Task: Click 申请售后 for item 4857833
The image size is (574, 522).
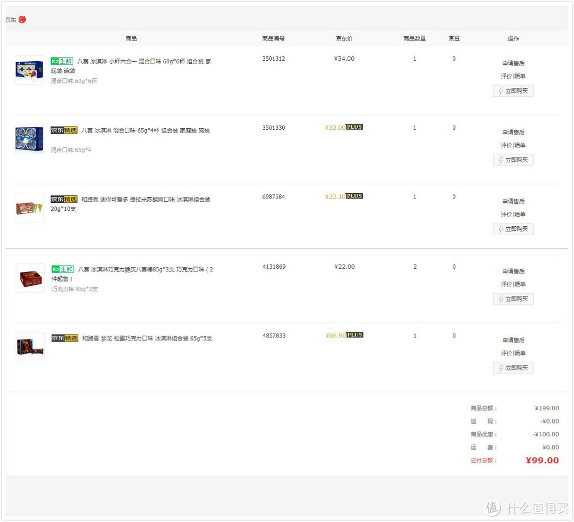Action: click(513, 340)
